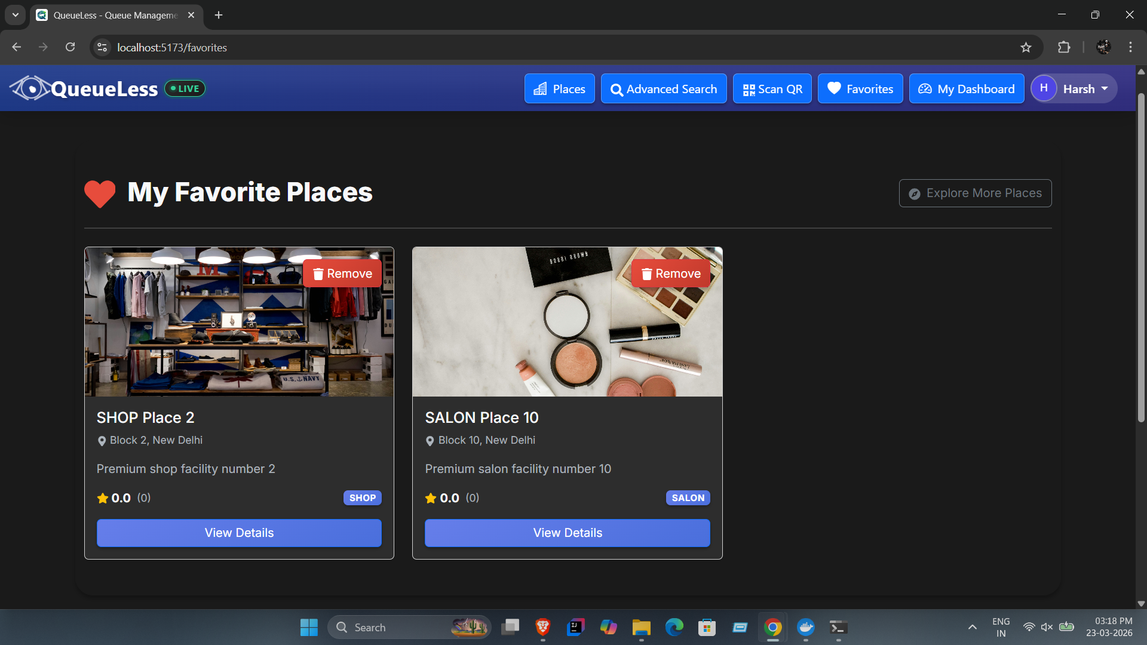Open Microsoft Store from taskbar
Image resolution: width=1147 pixels, height=645 pixels.
coord(707,627)
